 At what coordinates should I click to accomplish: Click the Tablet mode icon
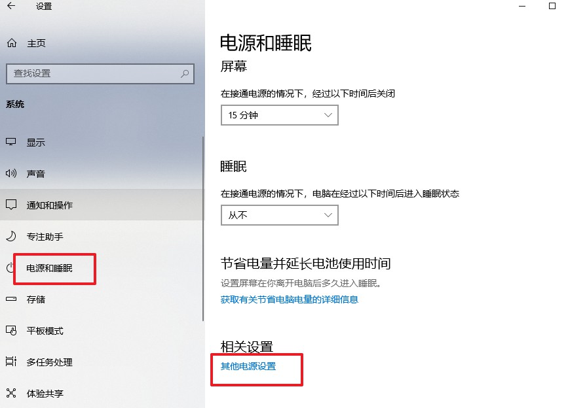11,330
